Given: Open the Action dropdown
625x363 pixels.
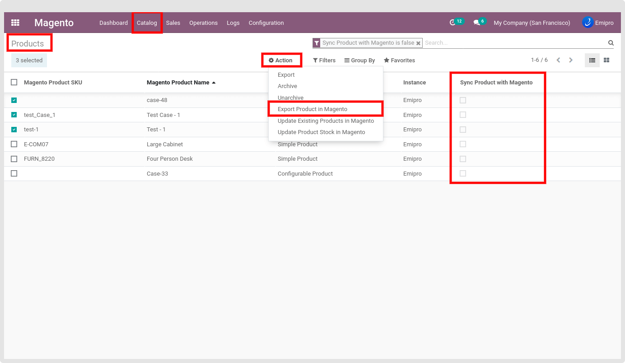Looking at the screenshot, I should [x=280, y=60].
